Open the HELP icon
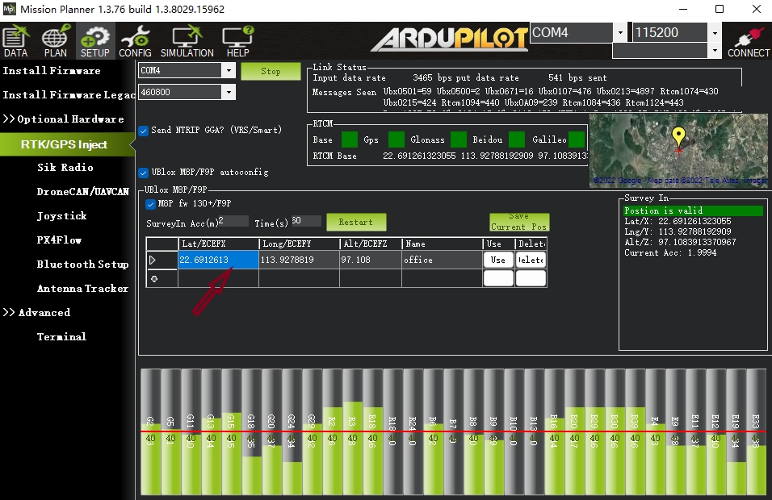The width and height of the screenshot is (772, 500). [x=237, y=40]
